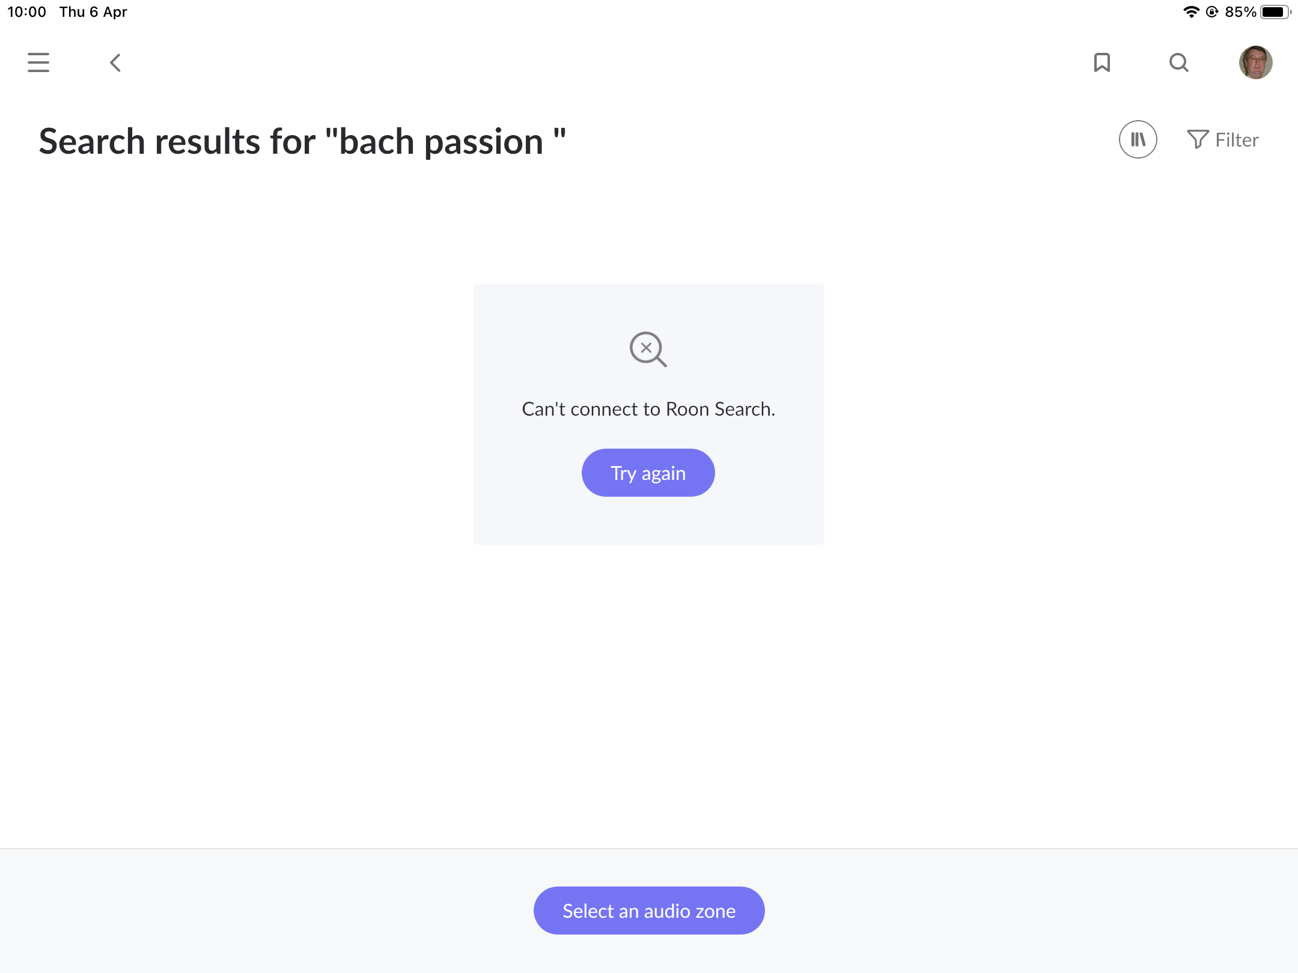Tap the Thu 6 Apr date
The height and width of the screenshot is (973, 1298).
tap(93, 12)
